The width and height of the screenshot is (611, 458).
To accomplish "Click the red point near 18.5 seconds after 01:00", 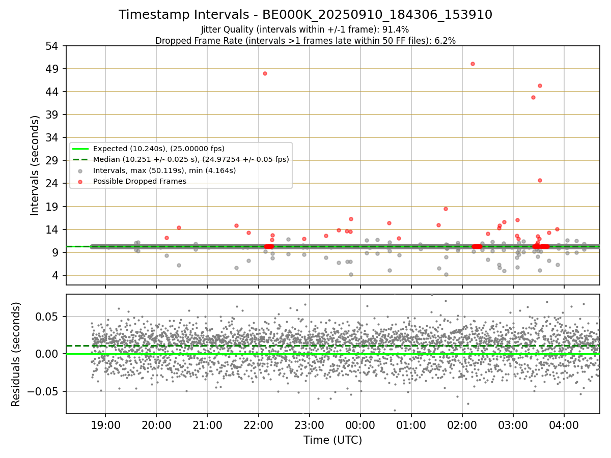I will (446, 209).
